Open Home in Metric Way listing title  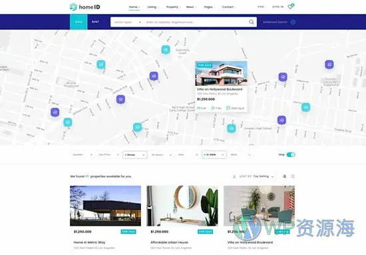coord(89,242)
